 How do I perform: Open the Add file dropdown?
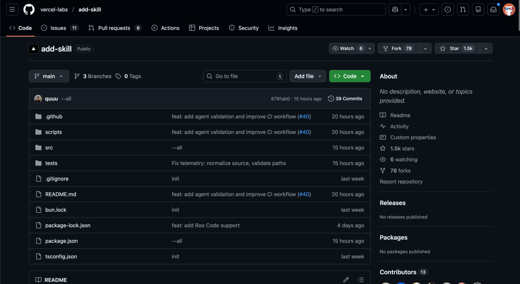pos(308,76)
